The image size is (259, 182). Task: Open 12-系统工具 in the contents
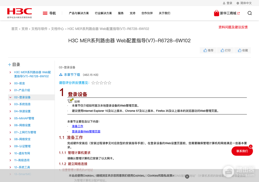(22, 167)
